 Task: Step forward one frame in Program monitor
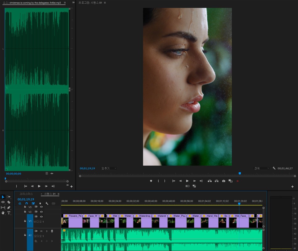pos(194,181)
